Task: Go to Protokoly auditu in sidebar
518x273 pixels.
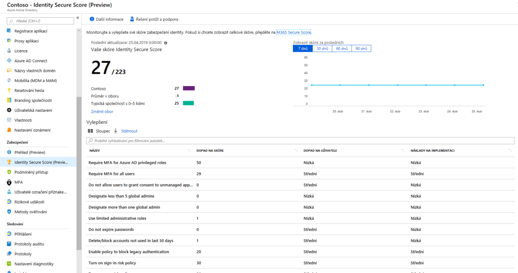Action: 33,244
